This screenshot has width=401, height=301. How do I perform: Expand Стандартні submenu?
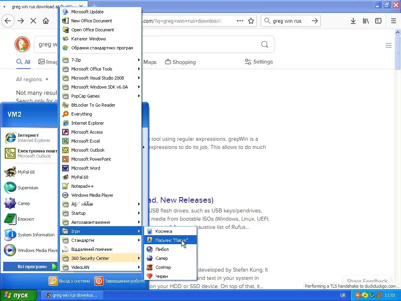[x=101, y=240]
